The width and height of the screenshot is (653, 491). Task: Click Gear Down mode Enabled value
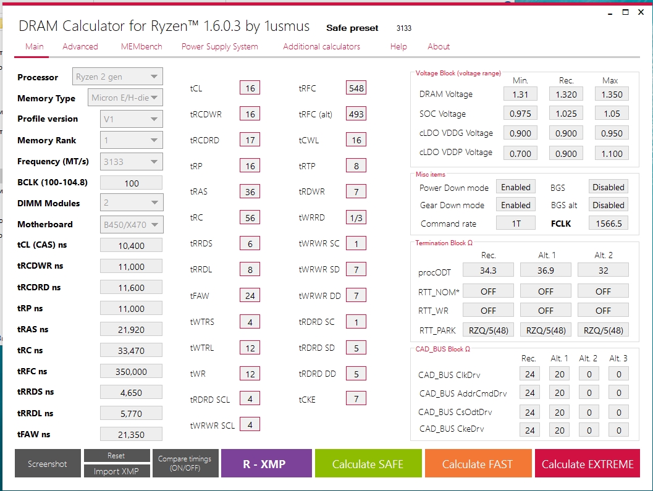pos(516,205)
